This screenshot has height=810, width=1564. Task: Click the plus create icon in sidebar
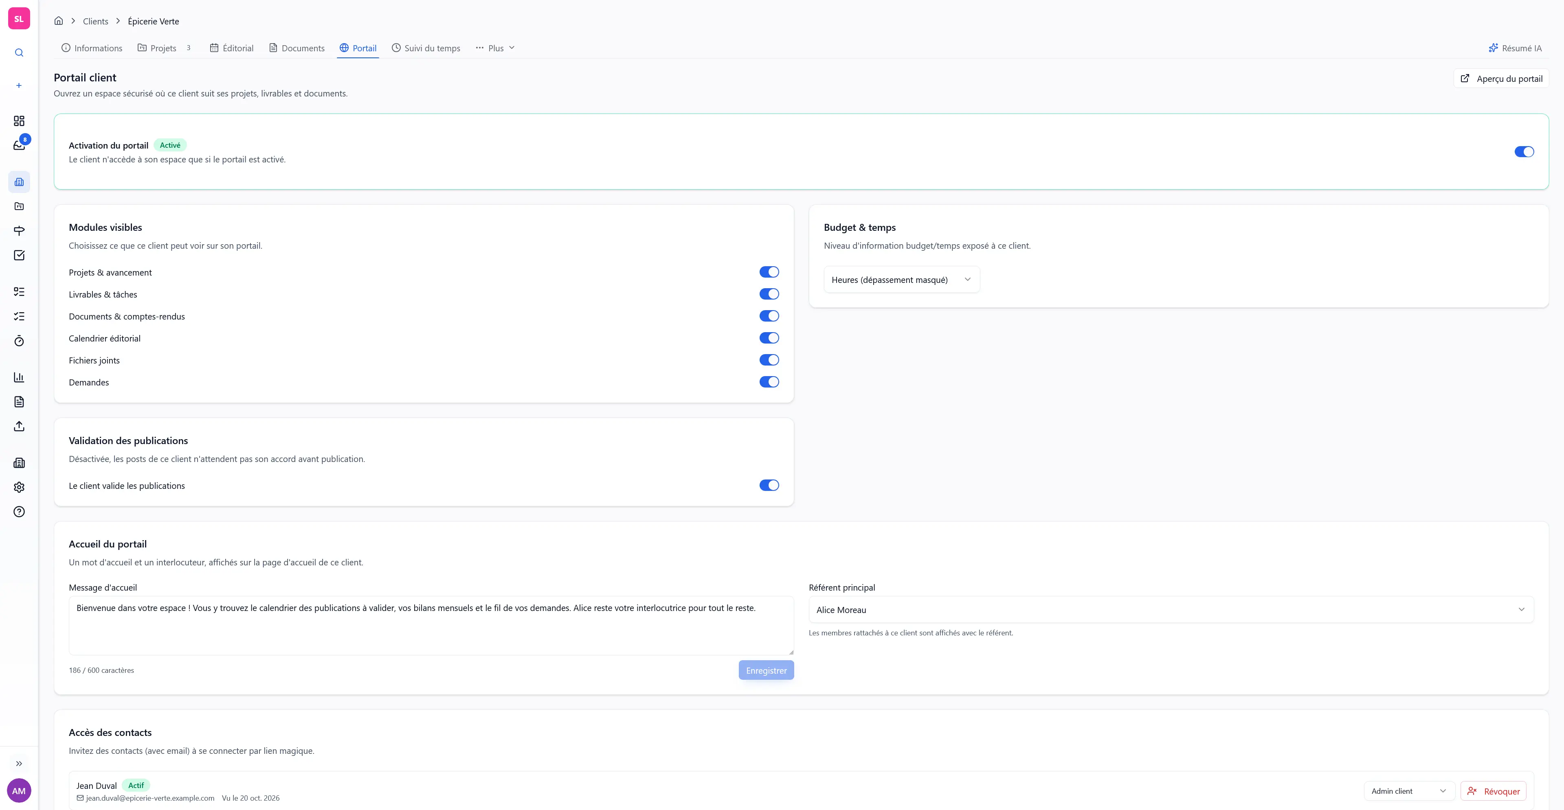click(x=19, y=85)
